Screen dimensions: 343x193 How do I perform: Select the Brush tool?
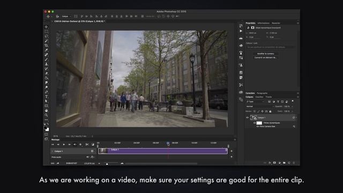pyautogui.click(x=46, y=60)
